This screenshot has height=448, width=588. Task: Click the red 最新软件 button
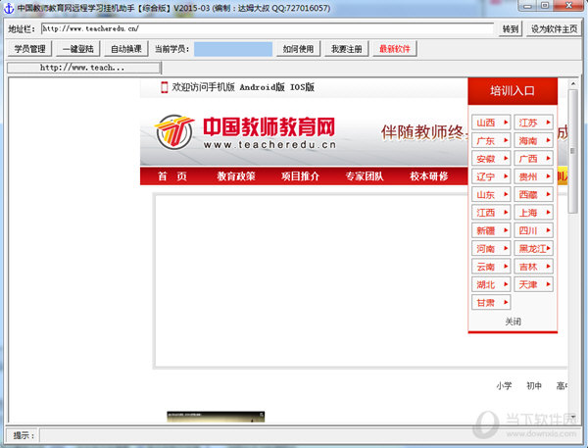click(x=395, y=49)
